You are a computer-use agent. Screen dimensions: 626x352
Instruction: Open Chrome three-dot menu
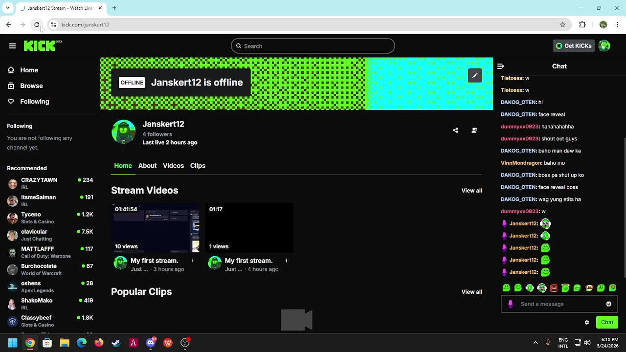tap(617, 24)
